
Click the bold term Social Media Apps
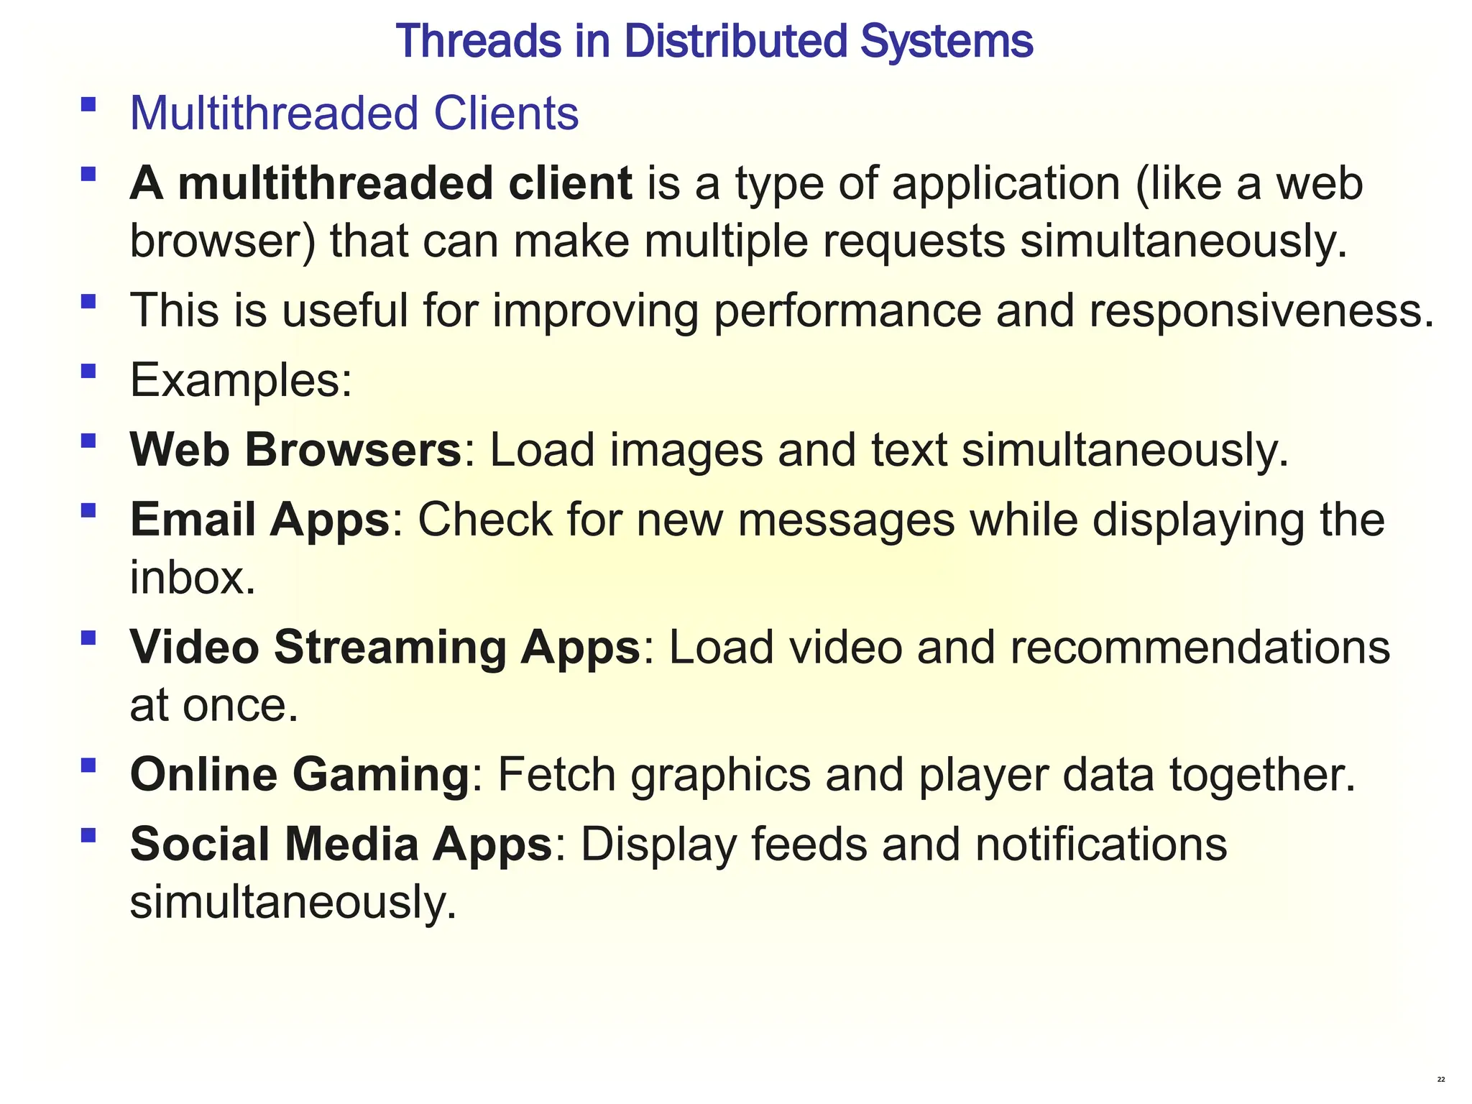pos(341,844)
